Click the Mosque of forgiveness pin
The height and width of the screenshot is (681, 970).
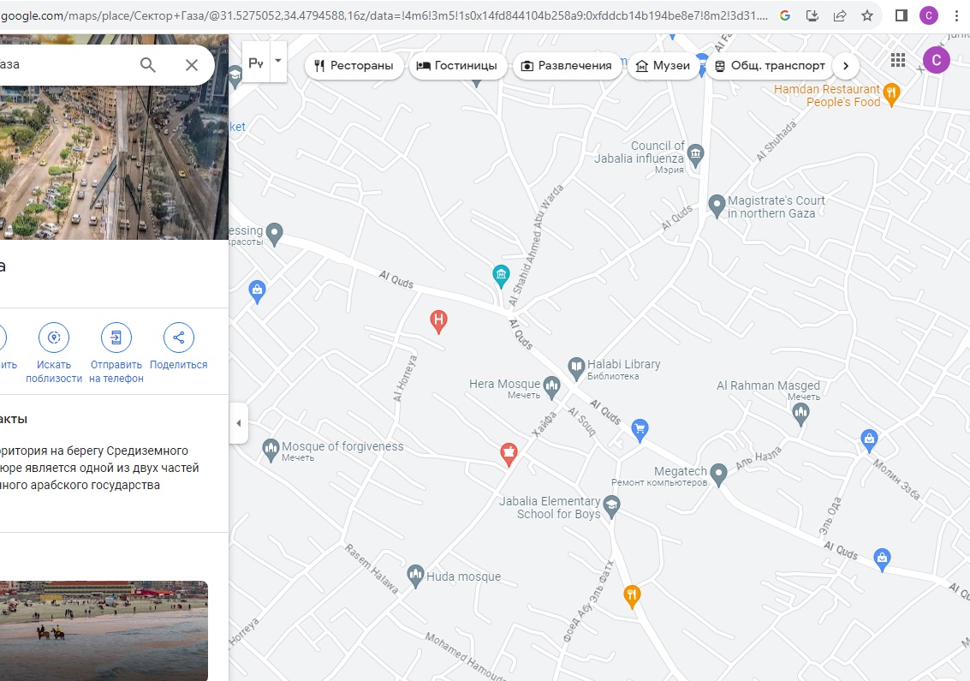coord(271,450)
